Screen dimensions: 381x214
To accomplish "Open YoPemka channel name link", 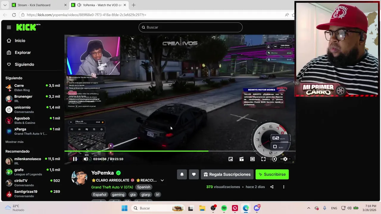I will coord(102,173).
